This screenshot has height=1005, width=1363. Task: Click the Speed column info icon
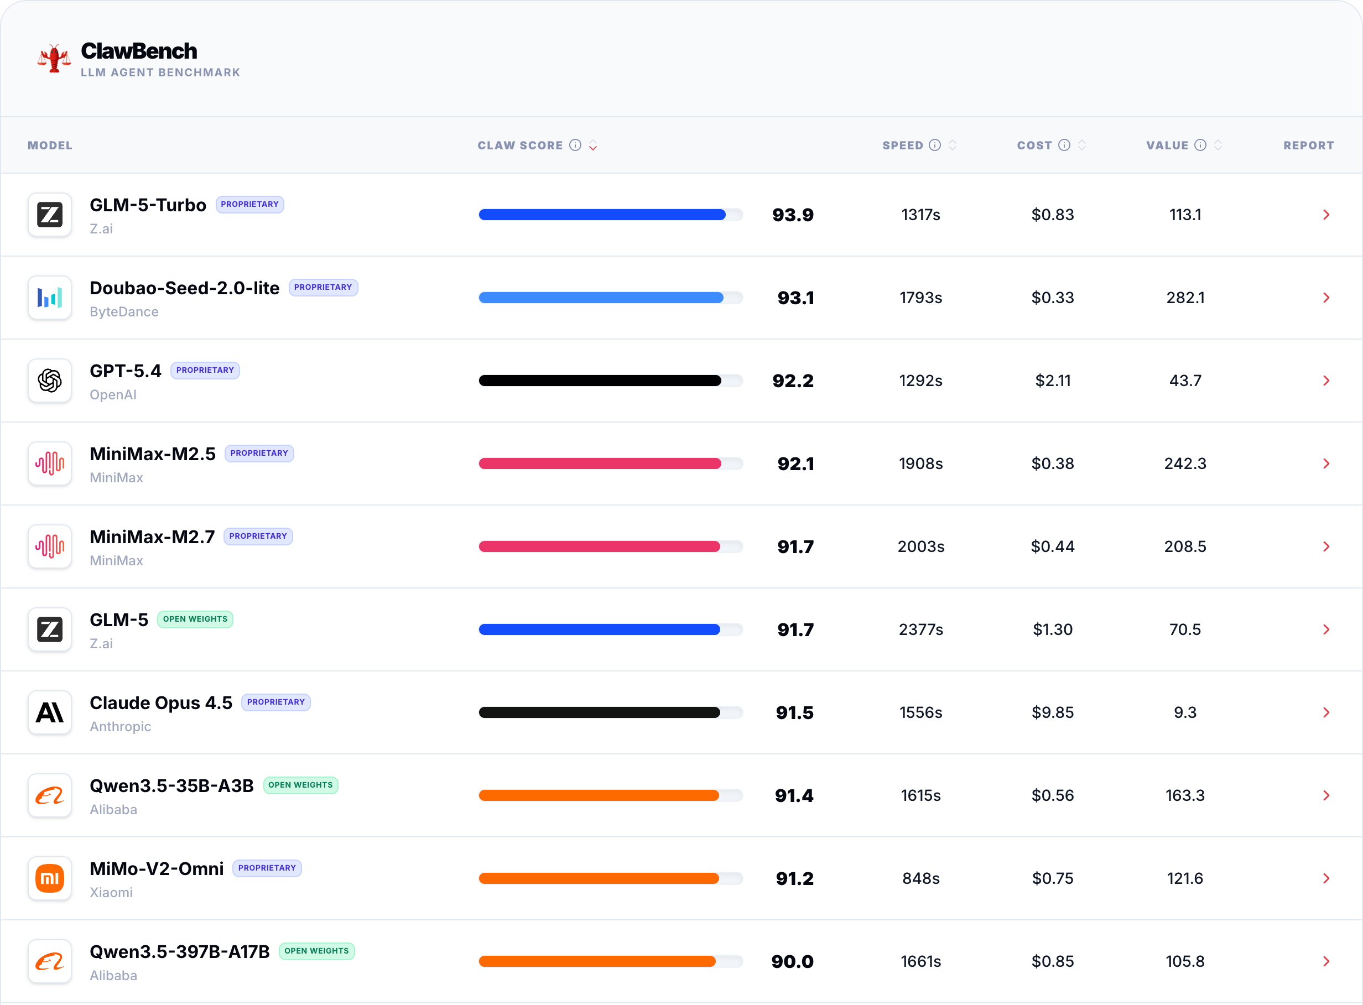coord(935,145)
